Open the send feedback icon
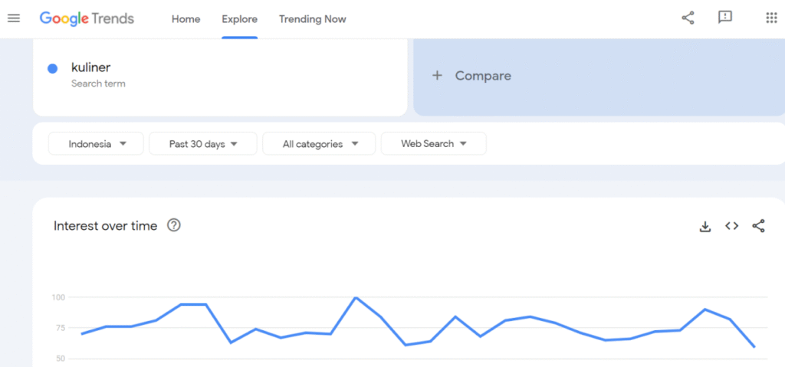 pos(724,18)
